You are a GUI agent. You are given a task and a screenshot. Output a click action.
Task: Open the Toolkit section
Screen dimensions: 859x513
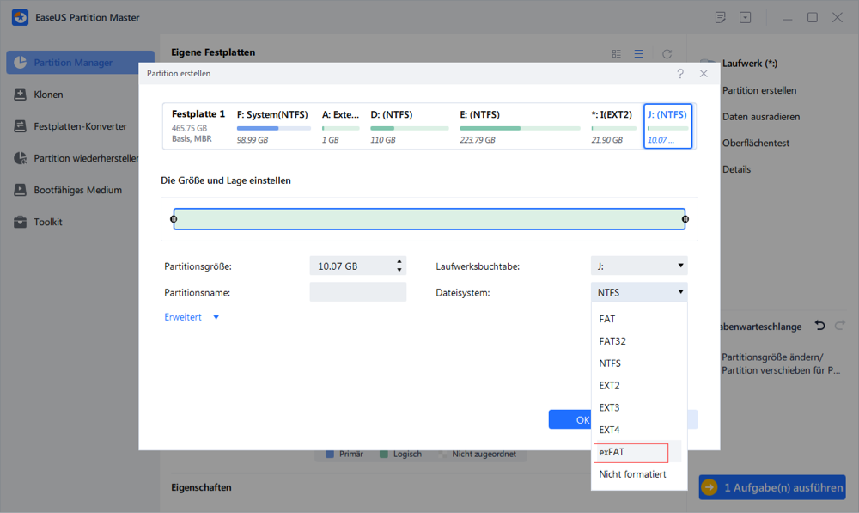pos(47,222)
